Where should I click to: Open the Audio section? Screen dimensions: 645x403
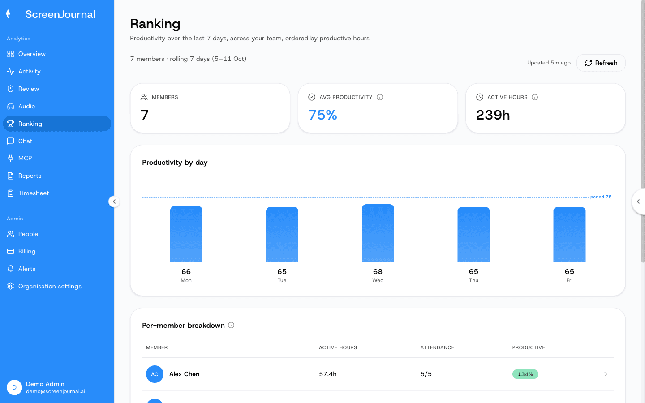coord(57,106)
